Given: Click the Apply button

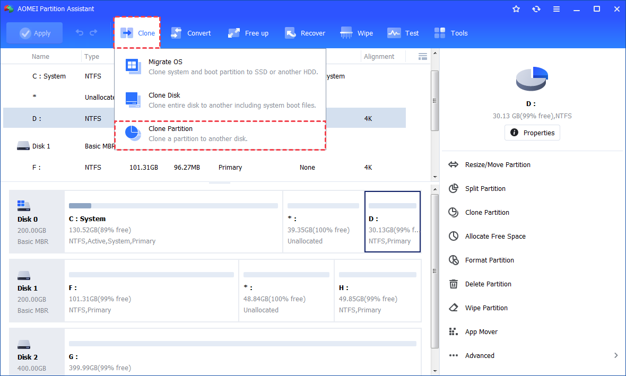Looking at the screenshot, I should tap(34, 33).
